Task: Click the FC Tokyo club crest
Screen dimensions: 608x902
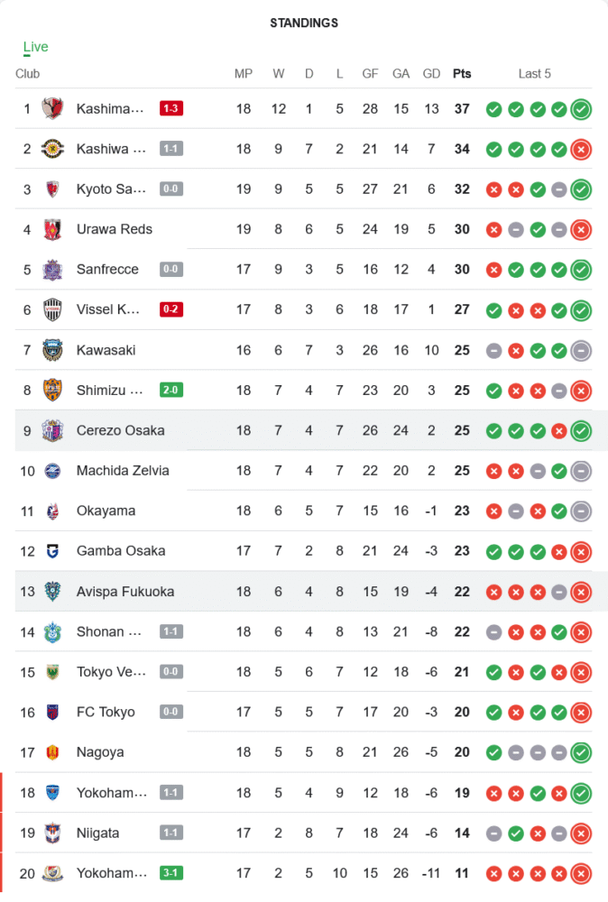Action: [x=53, y=712]
